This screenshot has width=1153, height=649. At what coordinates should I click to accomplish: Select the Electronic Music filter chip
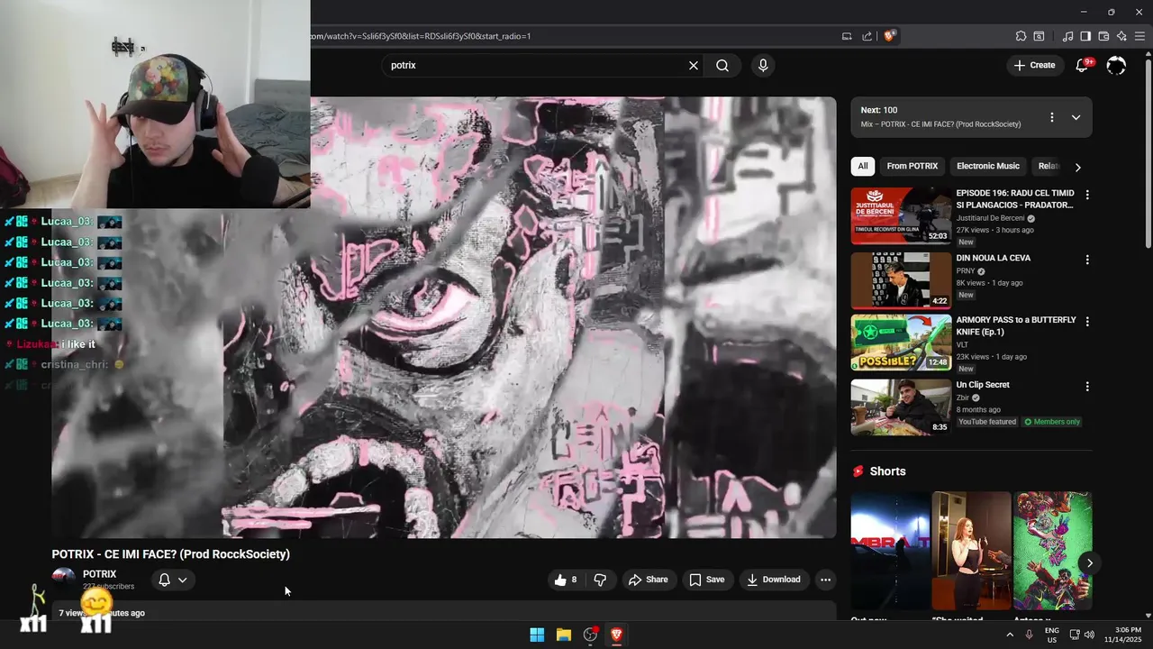[x=988, y=166]
